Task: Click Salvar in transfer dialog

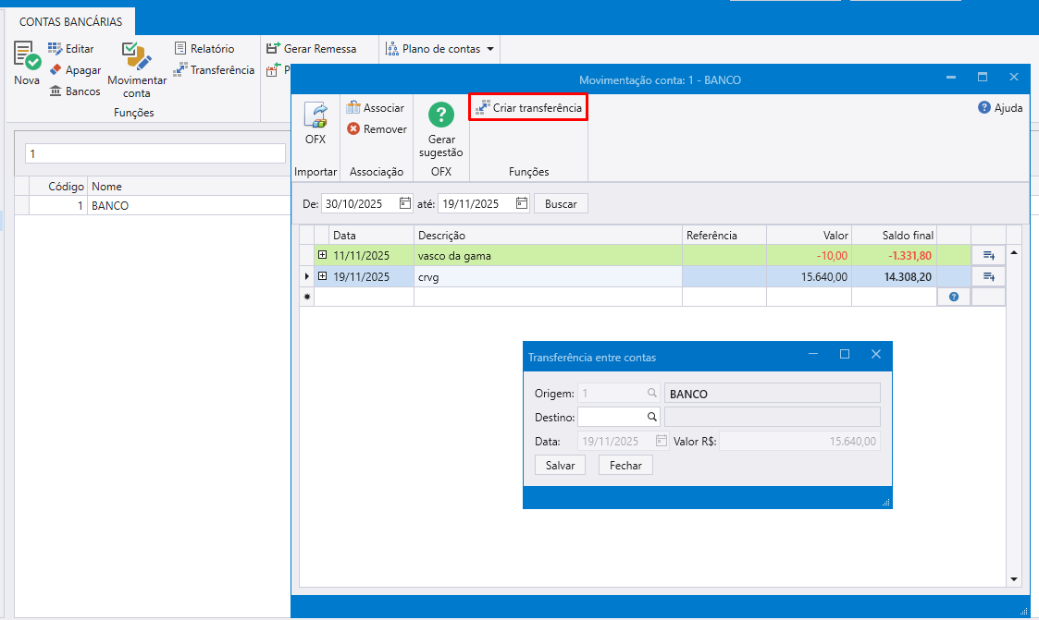Action: click(x=560, y=466)
